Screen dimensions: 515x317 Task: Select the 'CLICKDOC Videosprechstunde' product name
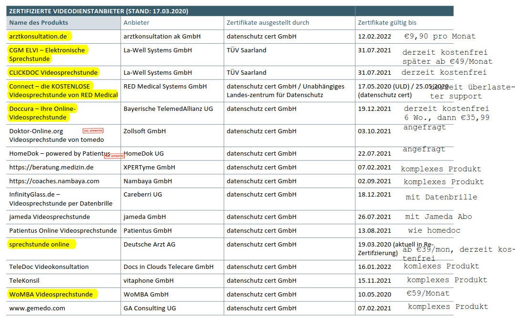[53, 73]
